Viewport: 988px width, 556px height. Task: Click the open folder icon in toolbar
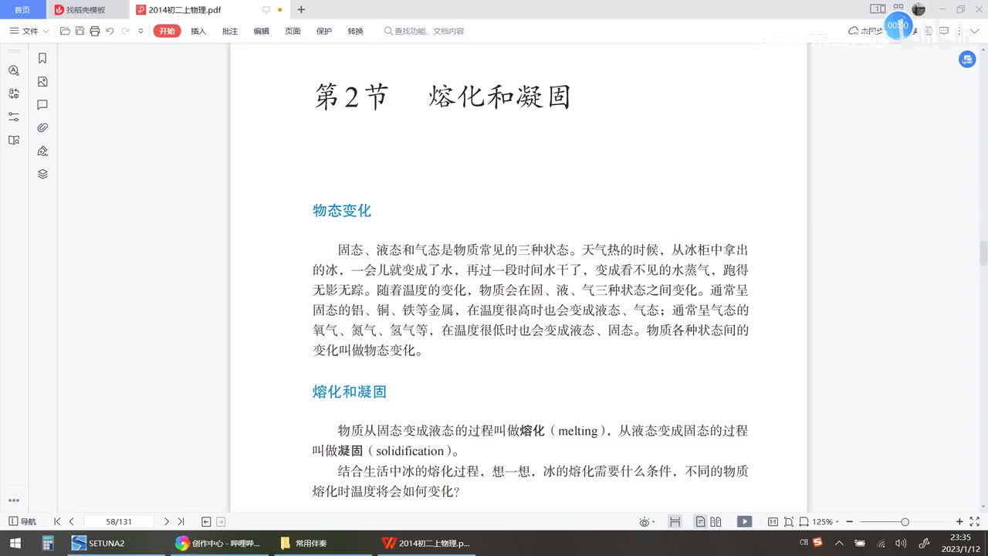[x=65, y=31]
